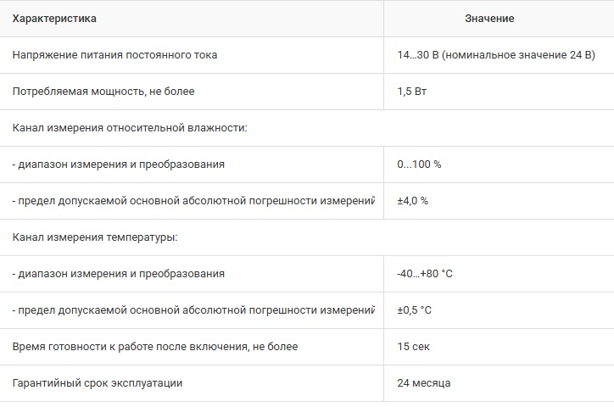This screenshot has height=407, width=614.
Task: Click the "1,5 Вт" power value
Action: point(411,92)
